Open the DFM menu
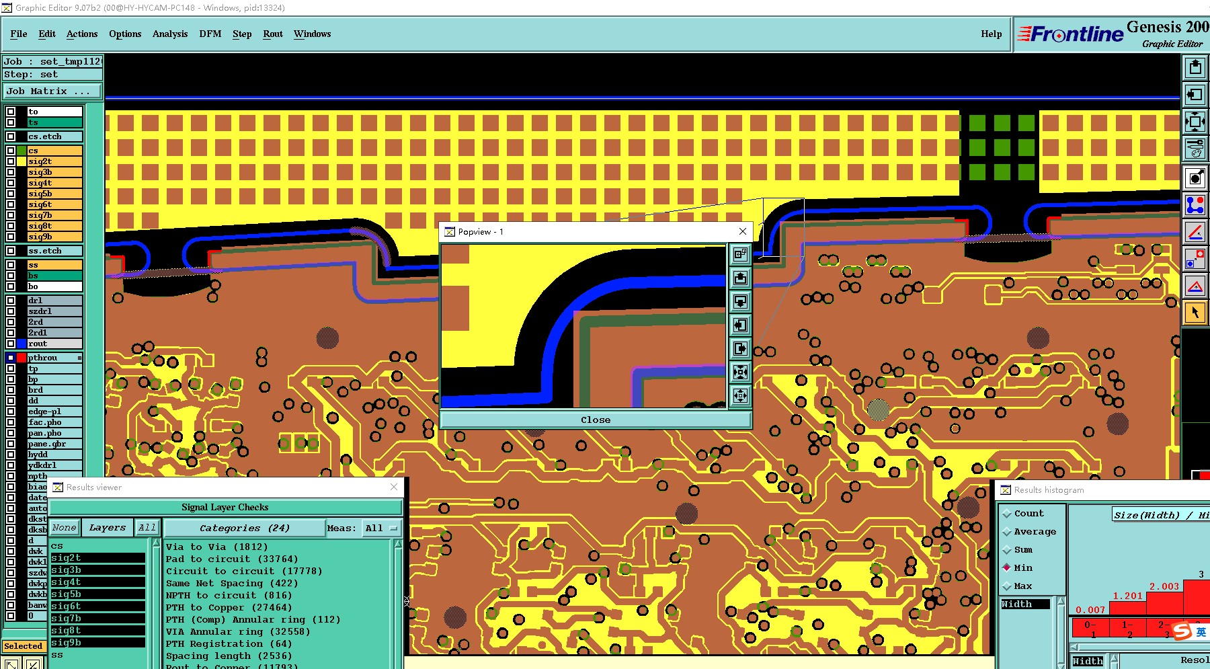 point(210,34)
